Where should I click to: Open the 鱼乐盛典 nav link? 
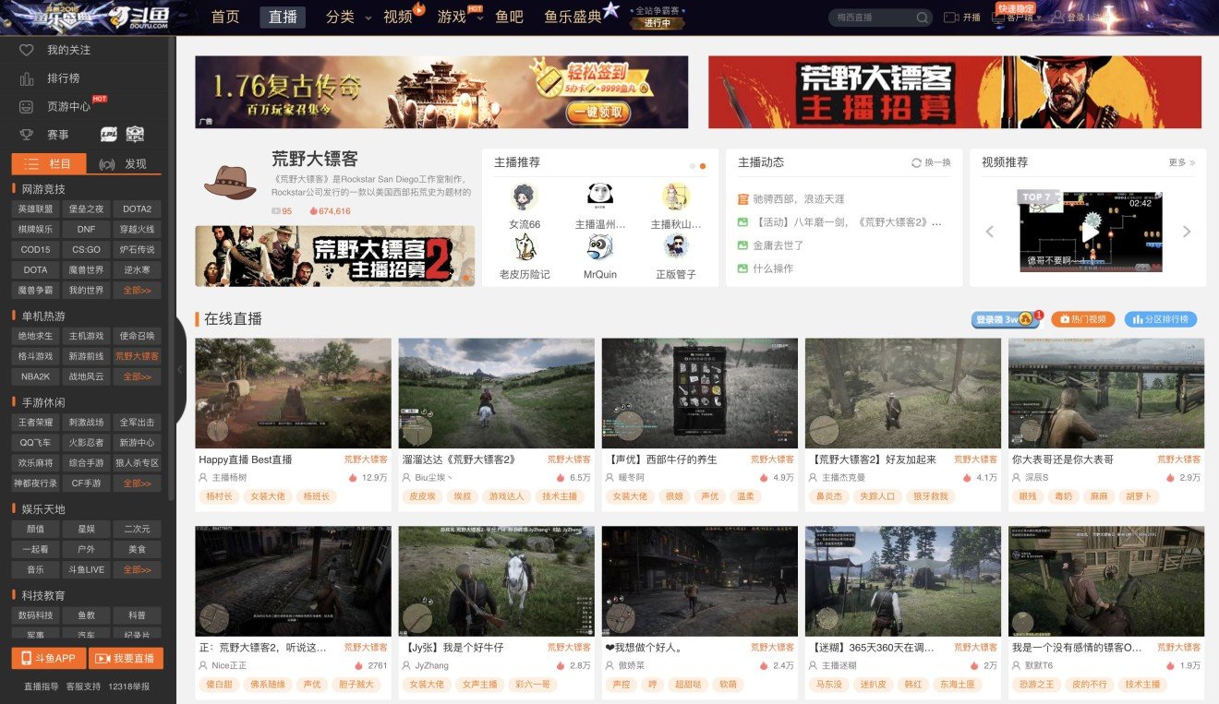point(573,17)
